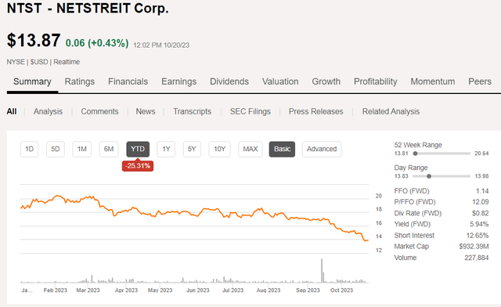Image resolution: width=501 pixels, height=307 pixels.
Task: Show Press Releases
Action: (315, 111)
